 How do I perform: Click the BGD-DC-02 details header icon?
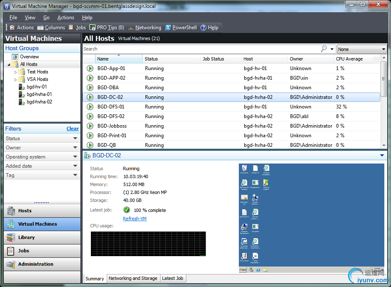tap(87, 156)
